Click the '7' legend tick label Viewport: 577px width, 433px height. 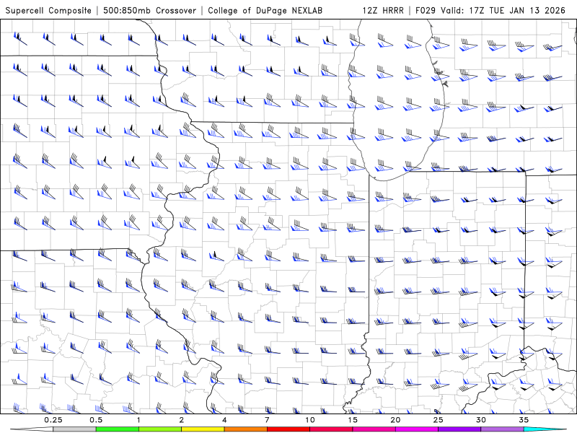tap(267, 420)
